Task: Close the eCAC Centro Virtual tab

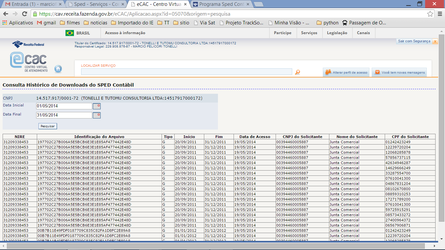Action: [185, 4]
